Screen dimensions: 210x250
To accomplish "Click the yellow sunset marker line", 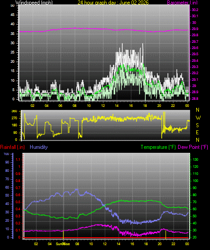I will click(166, 235).
